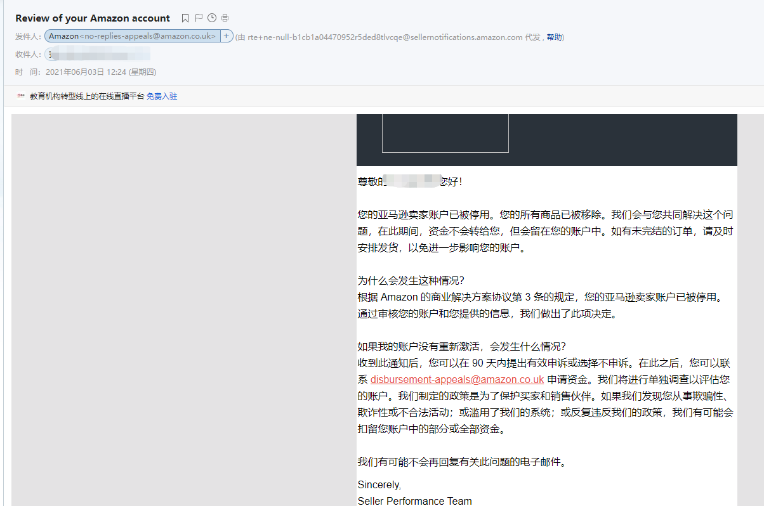Click the ad text 教育机构转型线上的在线直播平台
764x506 pixels.
(x=87, y=96)
